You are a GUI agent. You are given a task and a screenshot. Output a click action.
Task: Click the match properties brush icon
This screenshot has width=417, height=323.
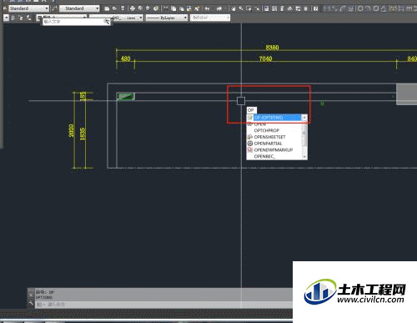point(197,9)
